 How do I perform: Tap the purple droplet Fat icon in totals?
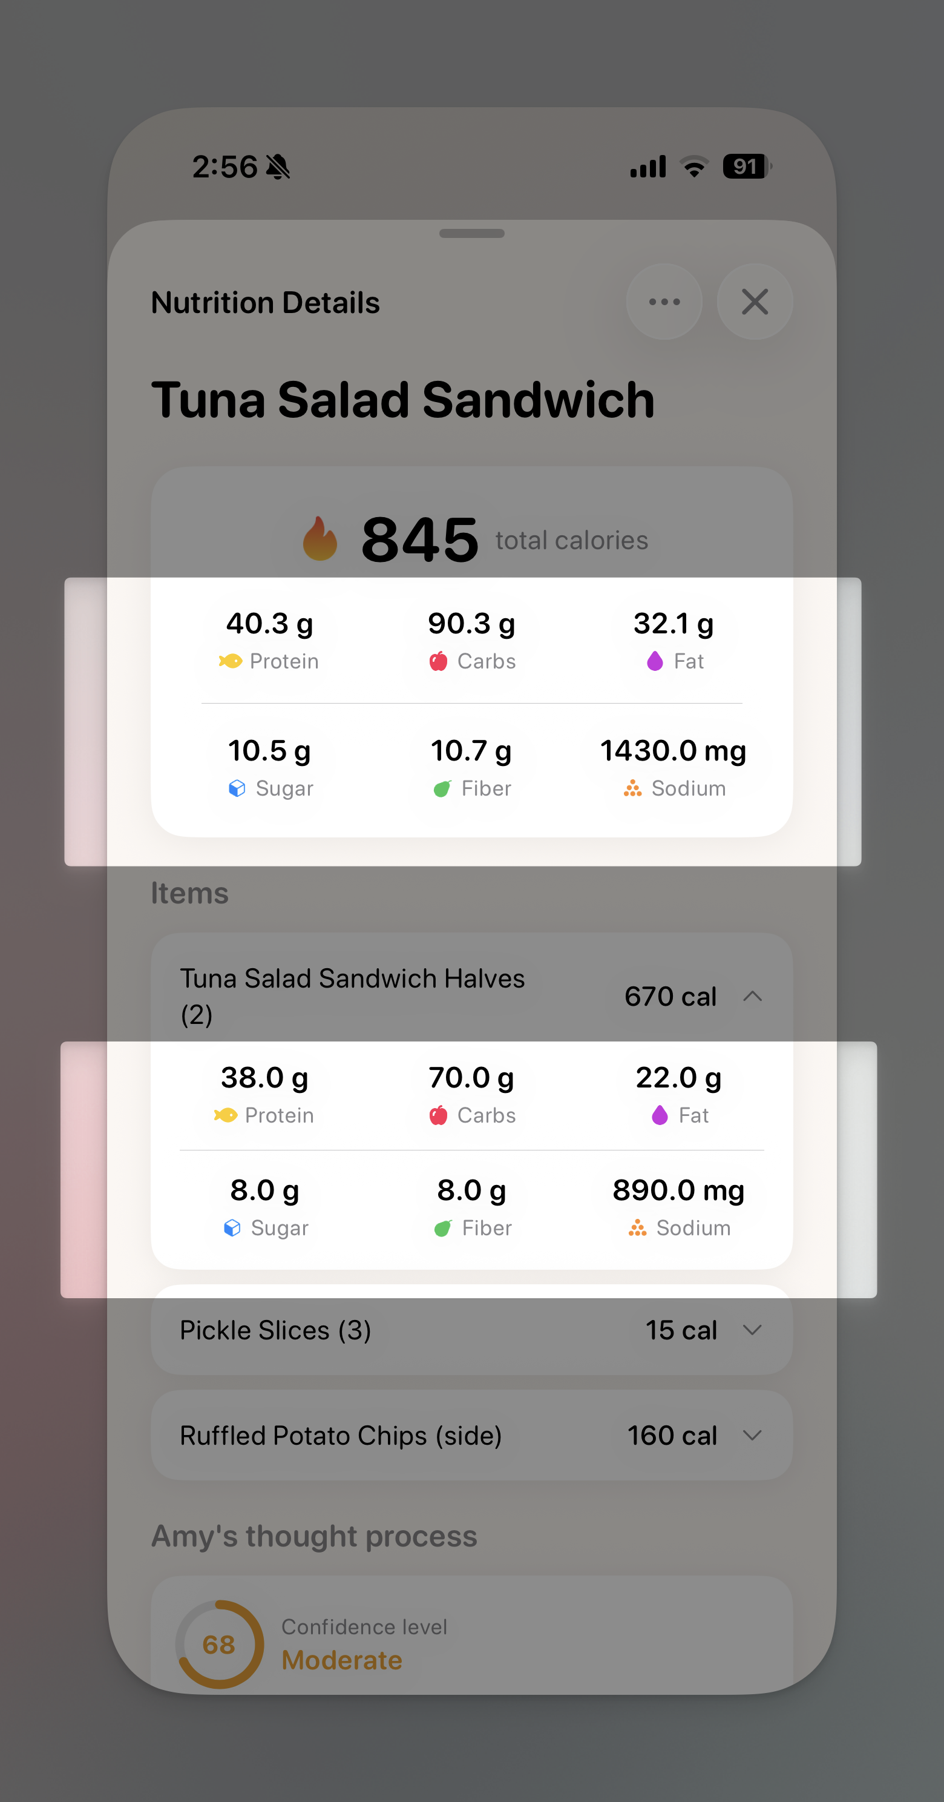655,661
